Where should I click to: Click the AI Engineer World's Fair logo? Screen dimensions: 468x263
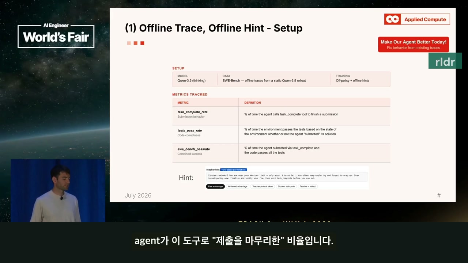click(x=56, y=35)
